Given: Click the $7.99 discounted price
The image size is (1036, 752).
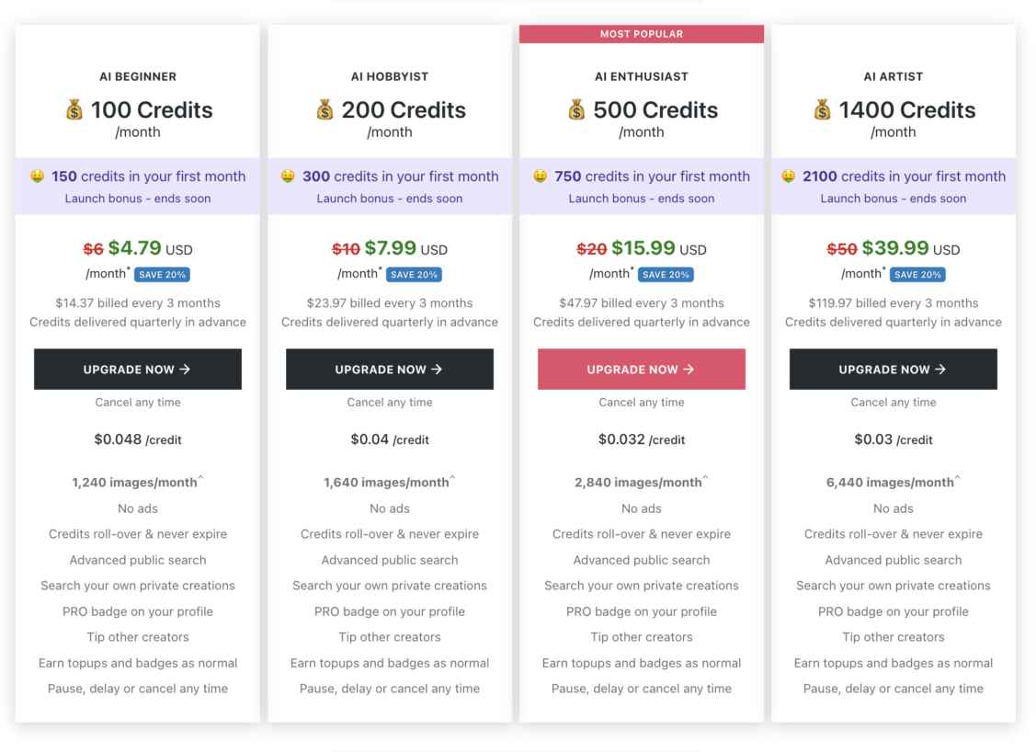Looking at the screenshot, I should [x=391, y=248].
